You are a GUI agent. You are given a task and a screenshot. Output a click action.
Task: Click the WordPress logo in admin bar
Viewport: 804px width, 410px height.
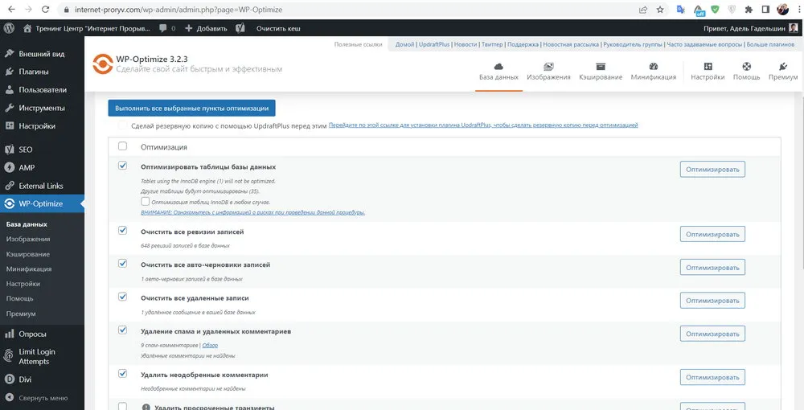(9, 28)
